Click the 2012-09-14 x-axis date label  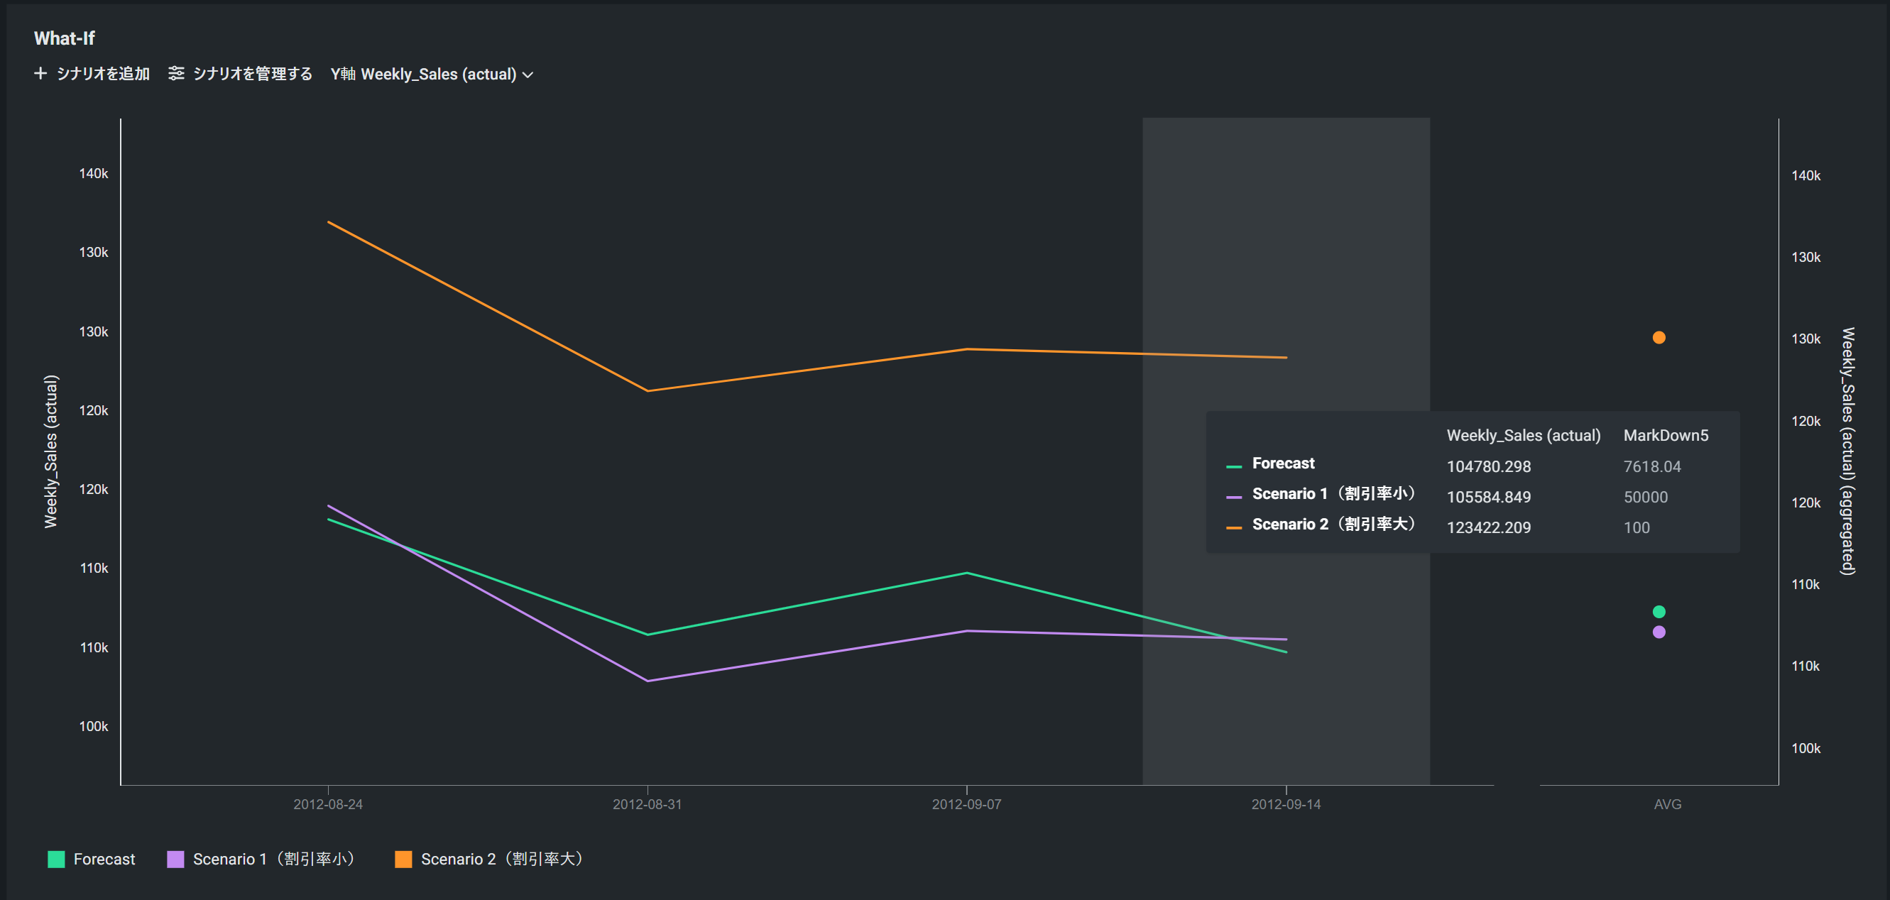pyautogui.click(x=1285, y=804)
